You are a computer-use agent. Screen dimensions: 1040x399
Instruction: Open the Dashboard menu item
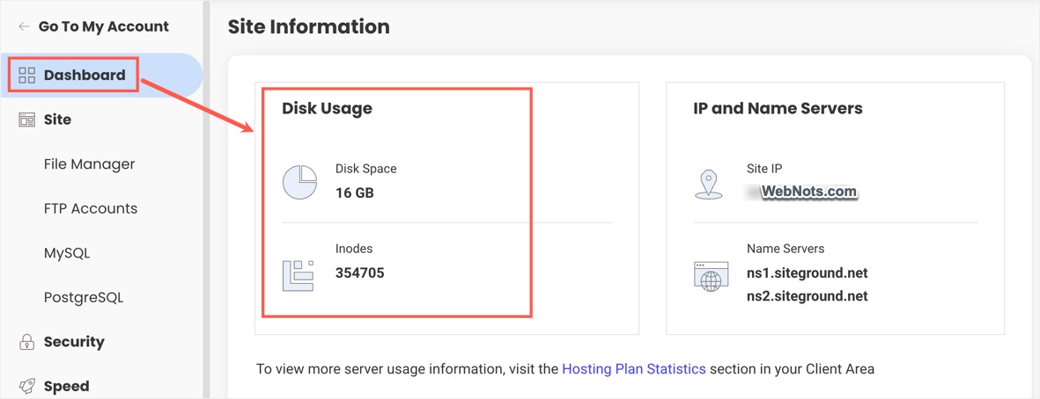100,76
